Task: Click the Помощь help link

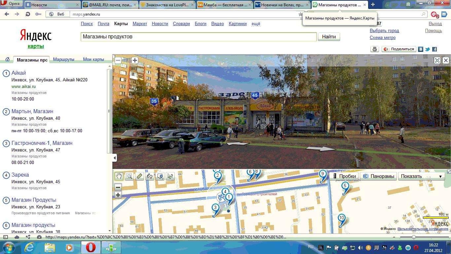Action: click(434, 30)
